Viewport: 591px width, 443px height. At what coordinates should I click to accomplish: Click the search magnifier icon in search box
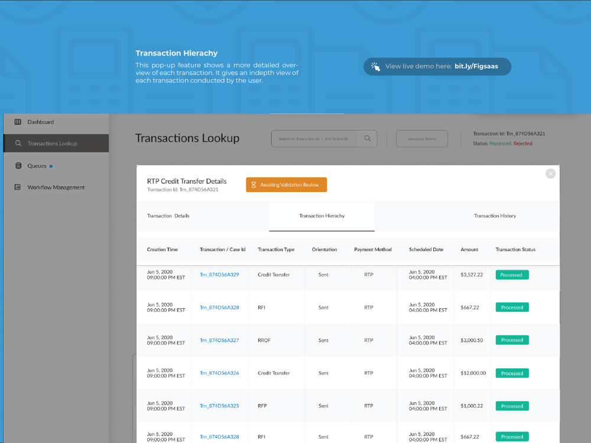(x=368, y=139)
